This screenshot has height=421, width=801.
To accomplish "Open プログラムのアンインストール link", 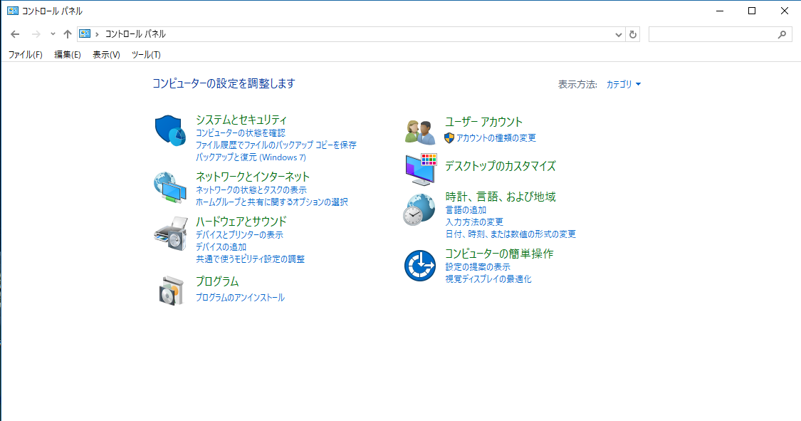I will coord(240,298).
